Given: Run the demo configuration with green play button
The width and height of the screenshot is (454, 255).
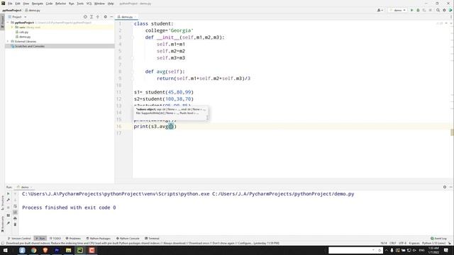Looking at the screenshot, I should (x=411, y=10).
